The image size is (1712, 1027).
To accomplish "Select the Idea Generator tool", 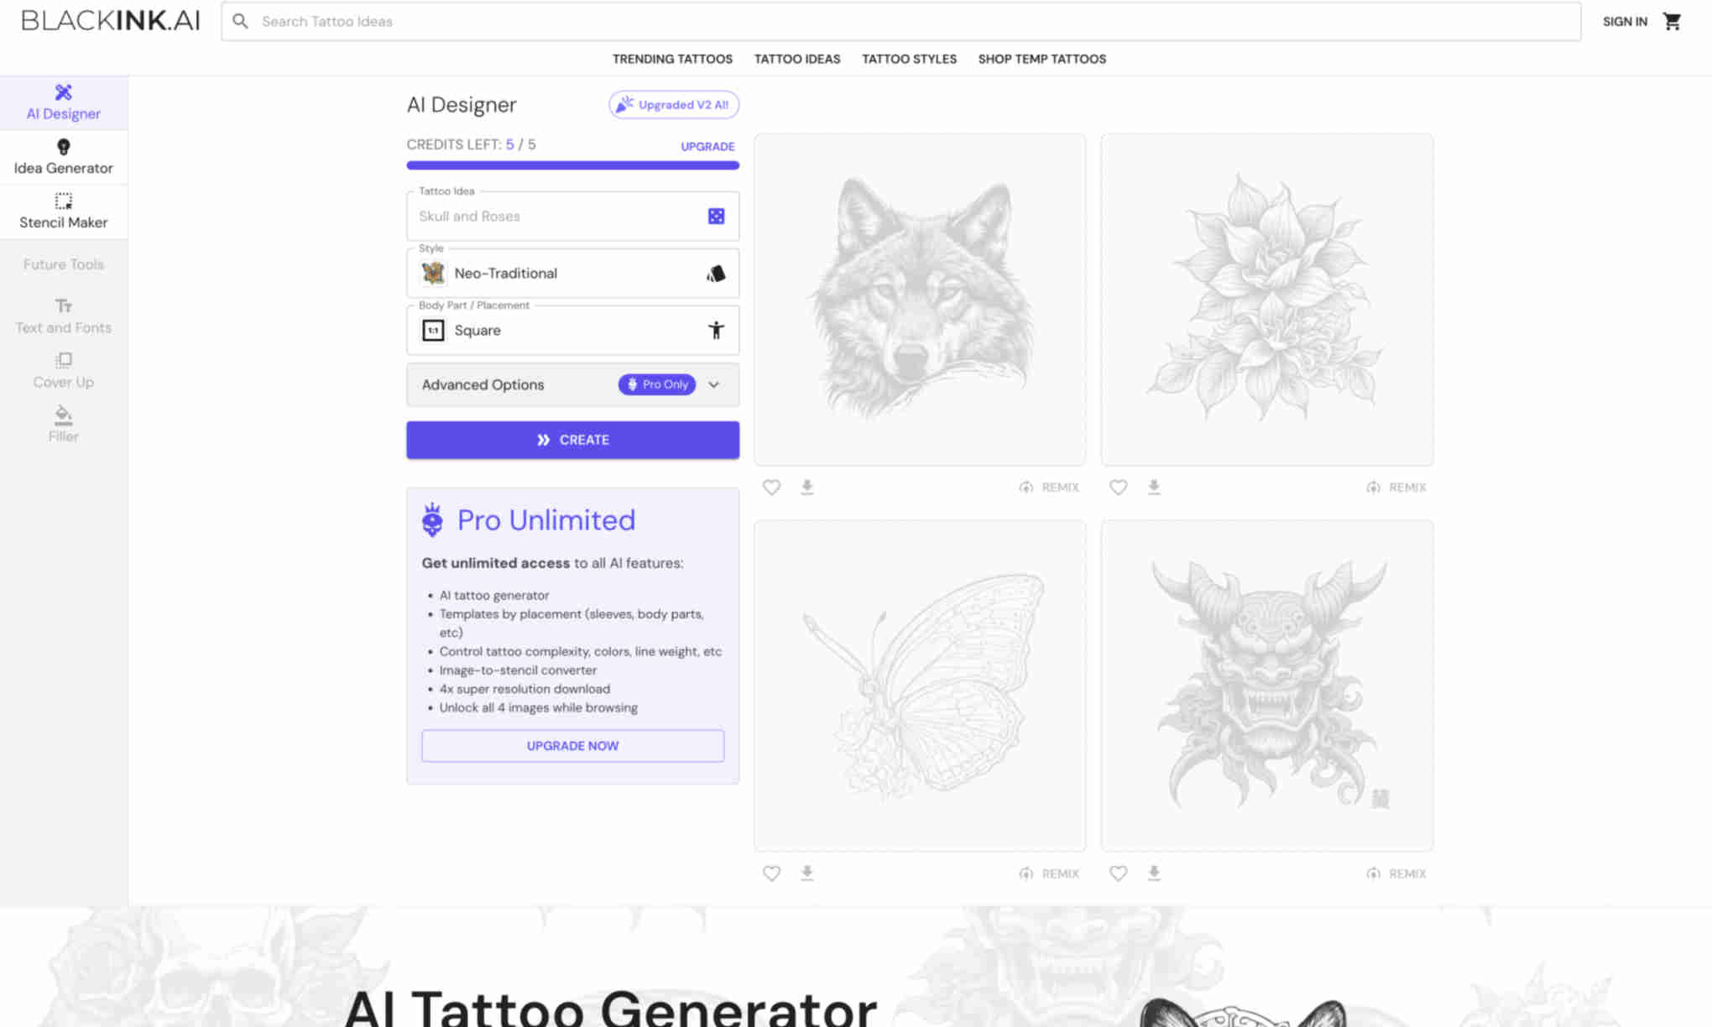I will click(62, 157).
